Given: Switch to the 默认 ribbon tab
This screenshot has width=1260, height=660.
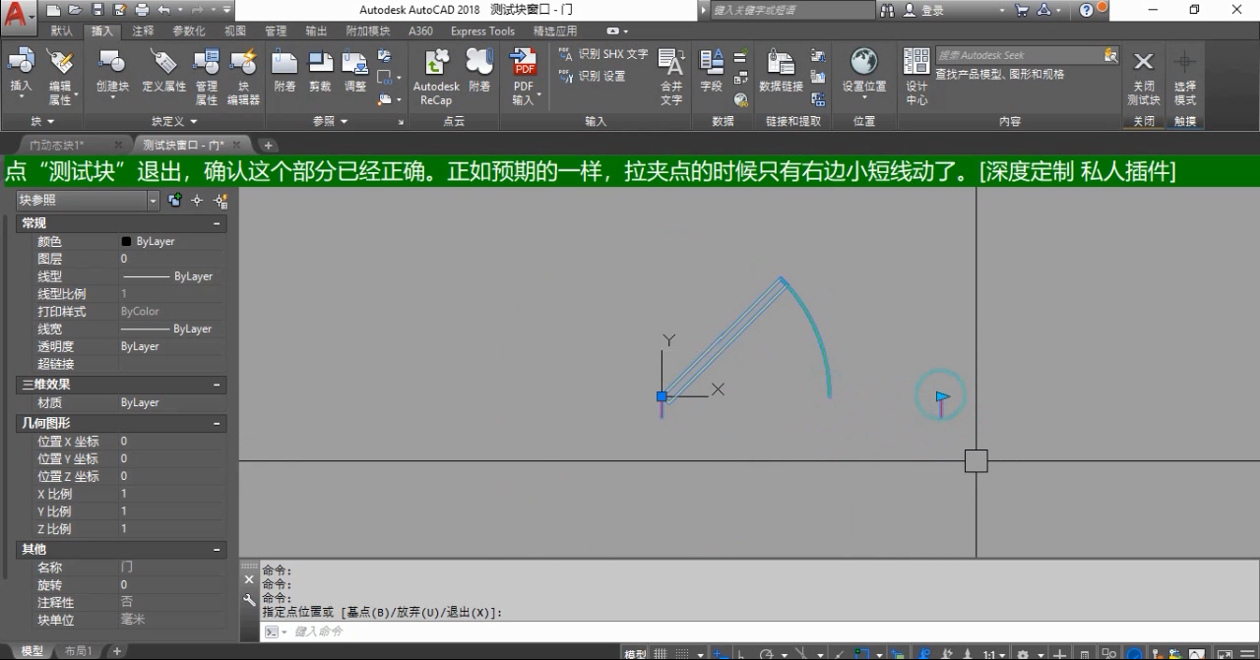Looking at the screenshot, I should pyautogui.click(x=61, y=30).
